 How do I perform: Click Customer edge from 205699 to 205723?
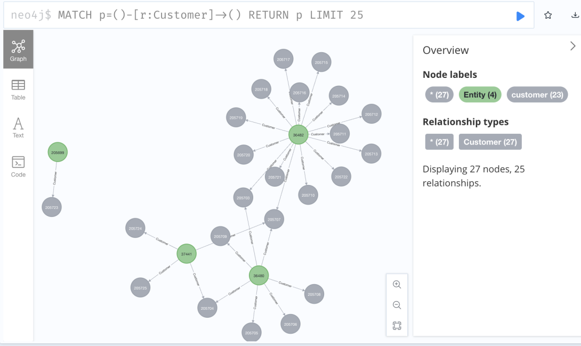55,178
